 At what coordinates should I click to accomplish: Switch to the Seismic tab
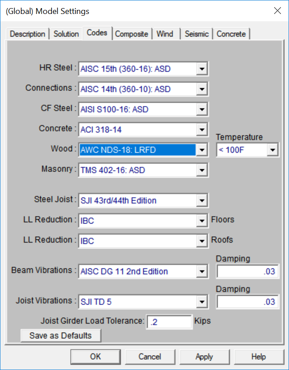coord(197,34)
